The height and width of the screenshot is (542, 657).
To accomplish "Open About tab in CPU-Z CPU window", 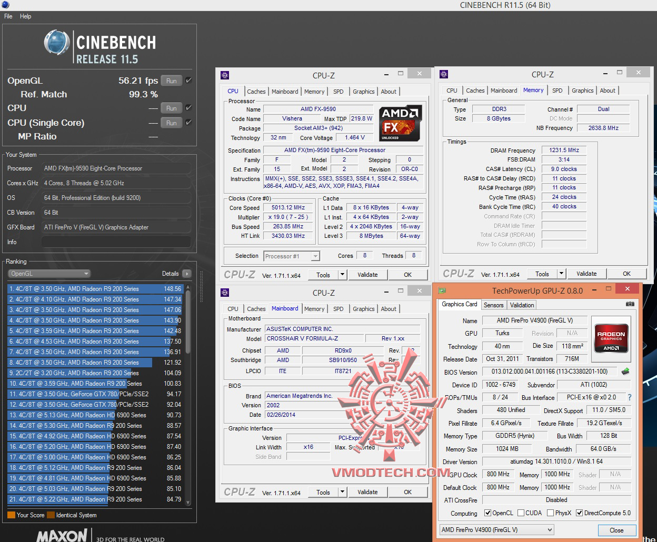I will [x=389, y=92].
